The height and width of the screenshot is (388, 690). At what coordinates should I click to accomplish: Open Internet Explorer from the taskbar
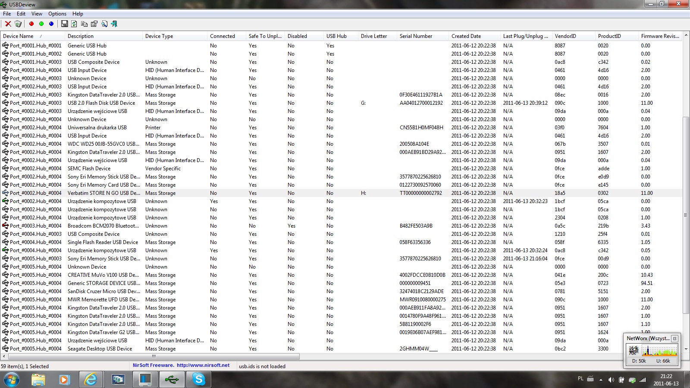point(91,380)
